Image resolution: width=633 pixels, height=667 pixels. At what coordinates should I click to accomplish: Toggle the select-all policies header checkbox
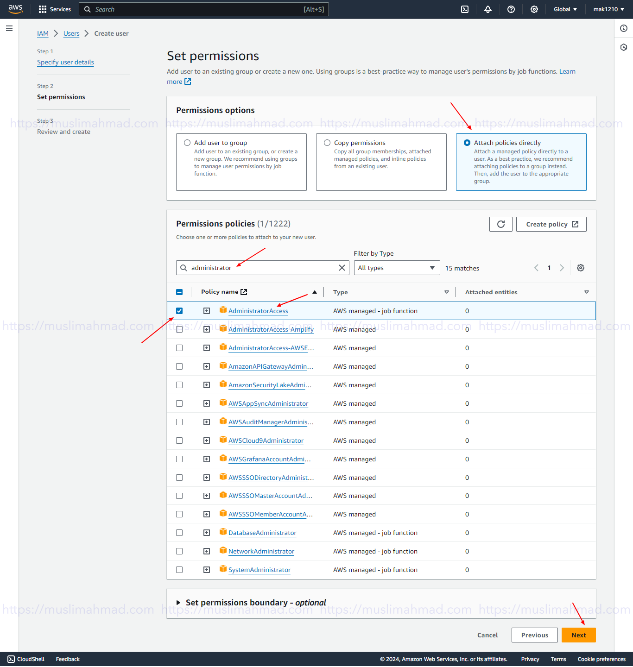point(179,292)
